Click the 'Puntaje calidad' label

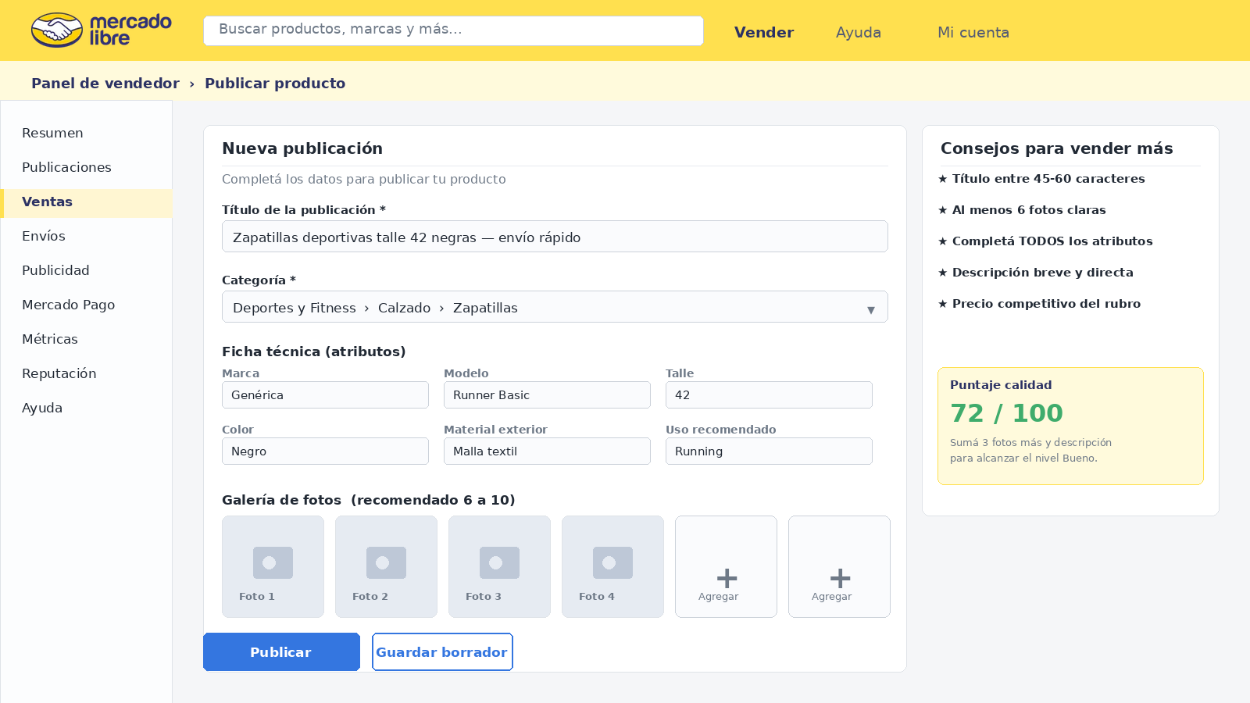click(x=1001, y=384)
